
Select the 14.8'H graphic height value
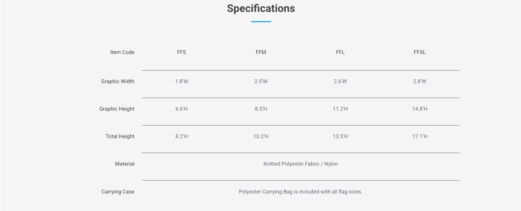click(x=420, y=109)
